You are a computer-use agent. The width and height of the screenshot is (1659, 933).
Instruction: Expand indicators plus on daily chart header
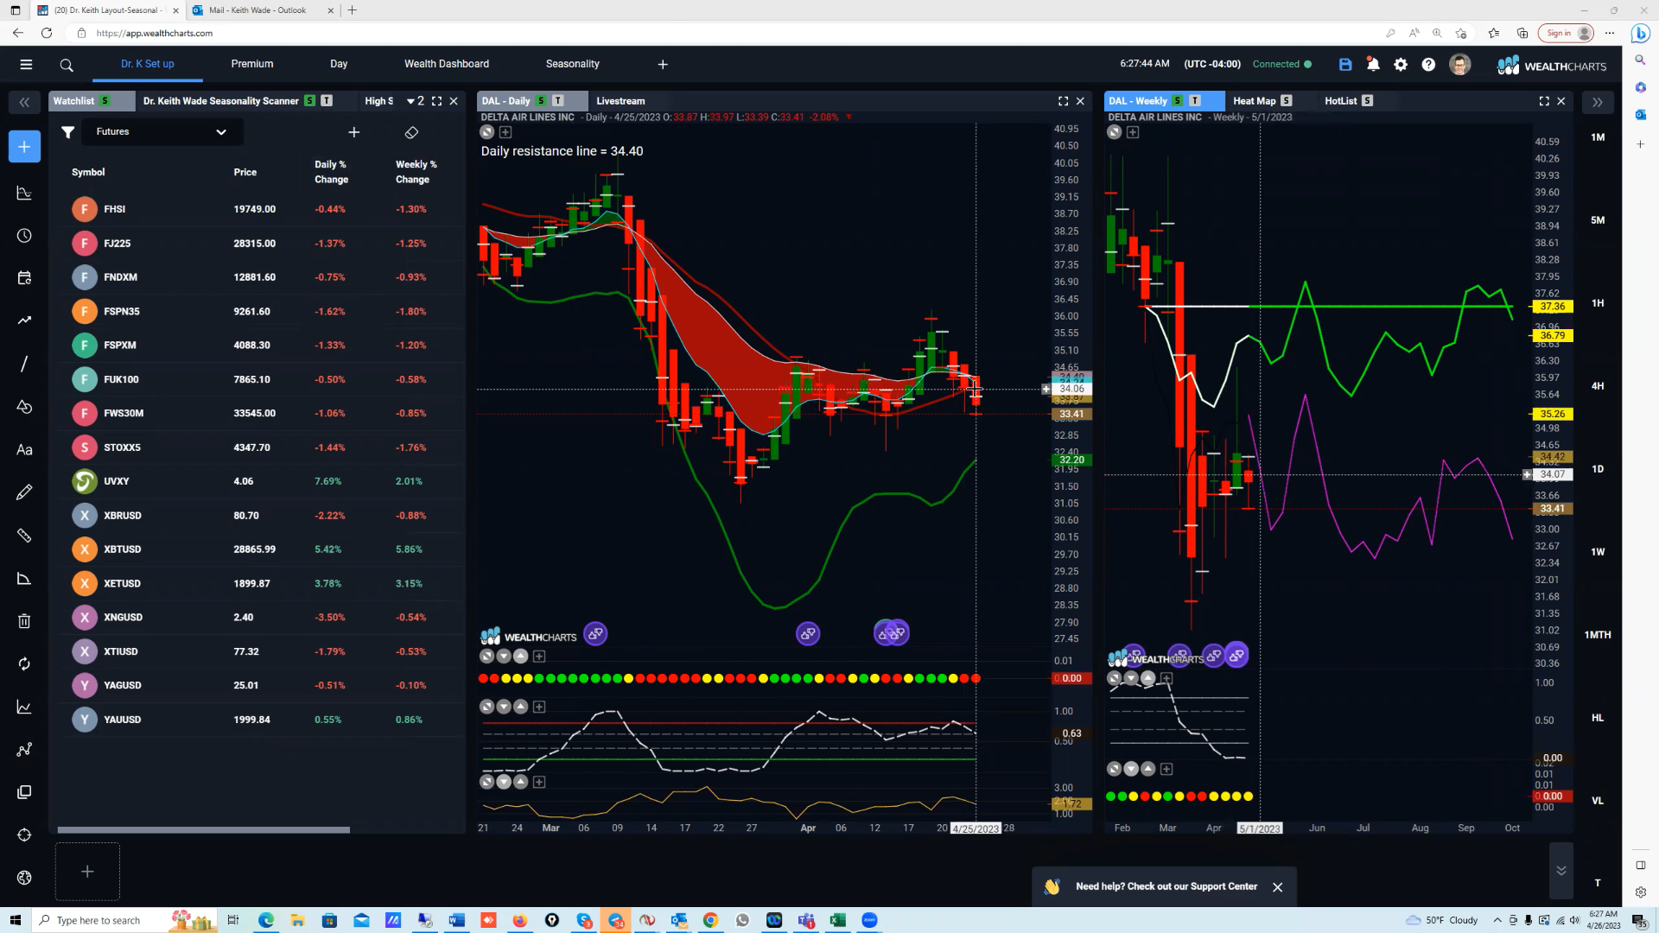505,132
